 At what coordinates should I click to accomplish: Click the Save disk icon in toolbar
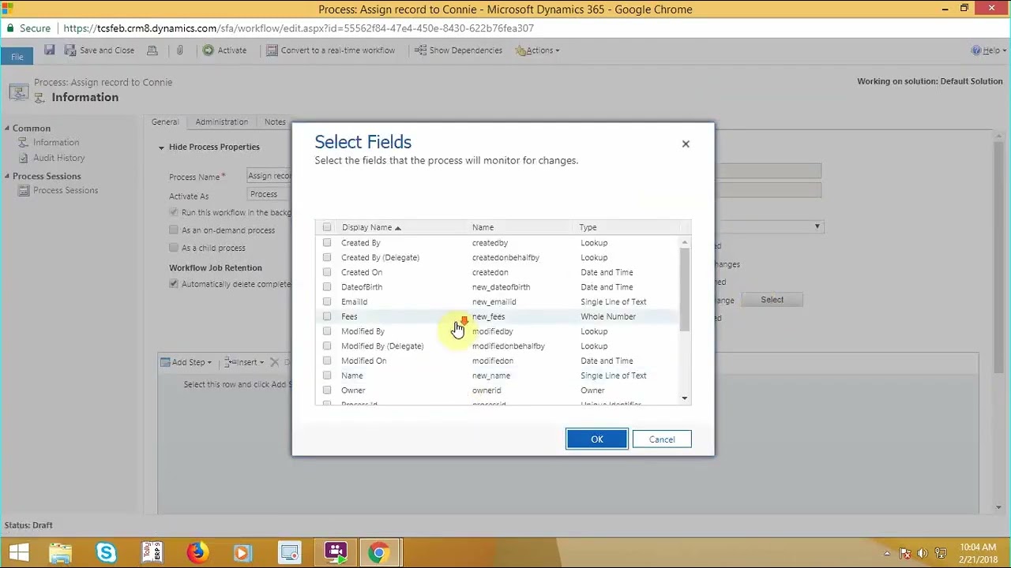click(x=49, y=50)
